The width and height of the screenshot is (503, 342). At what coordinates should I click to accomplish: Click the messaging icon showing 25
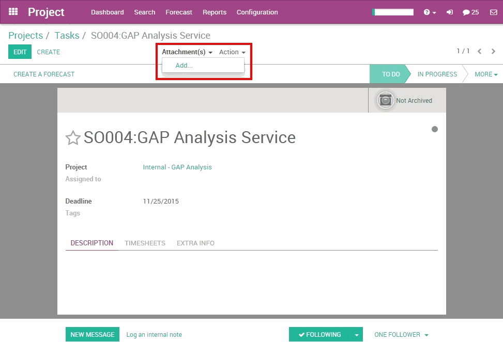coord(470,12)
